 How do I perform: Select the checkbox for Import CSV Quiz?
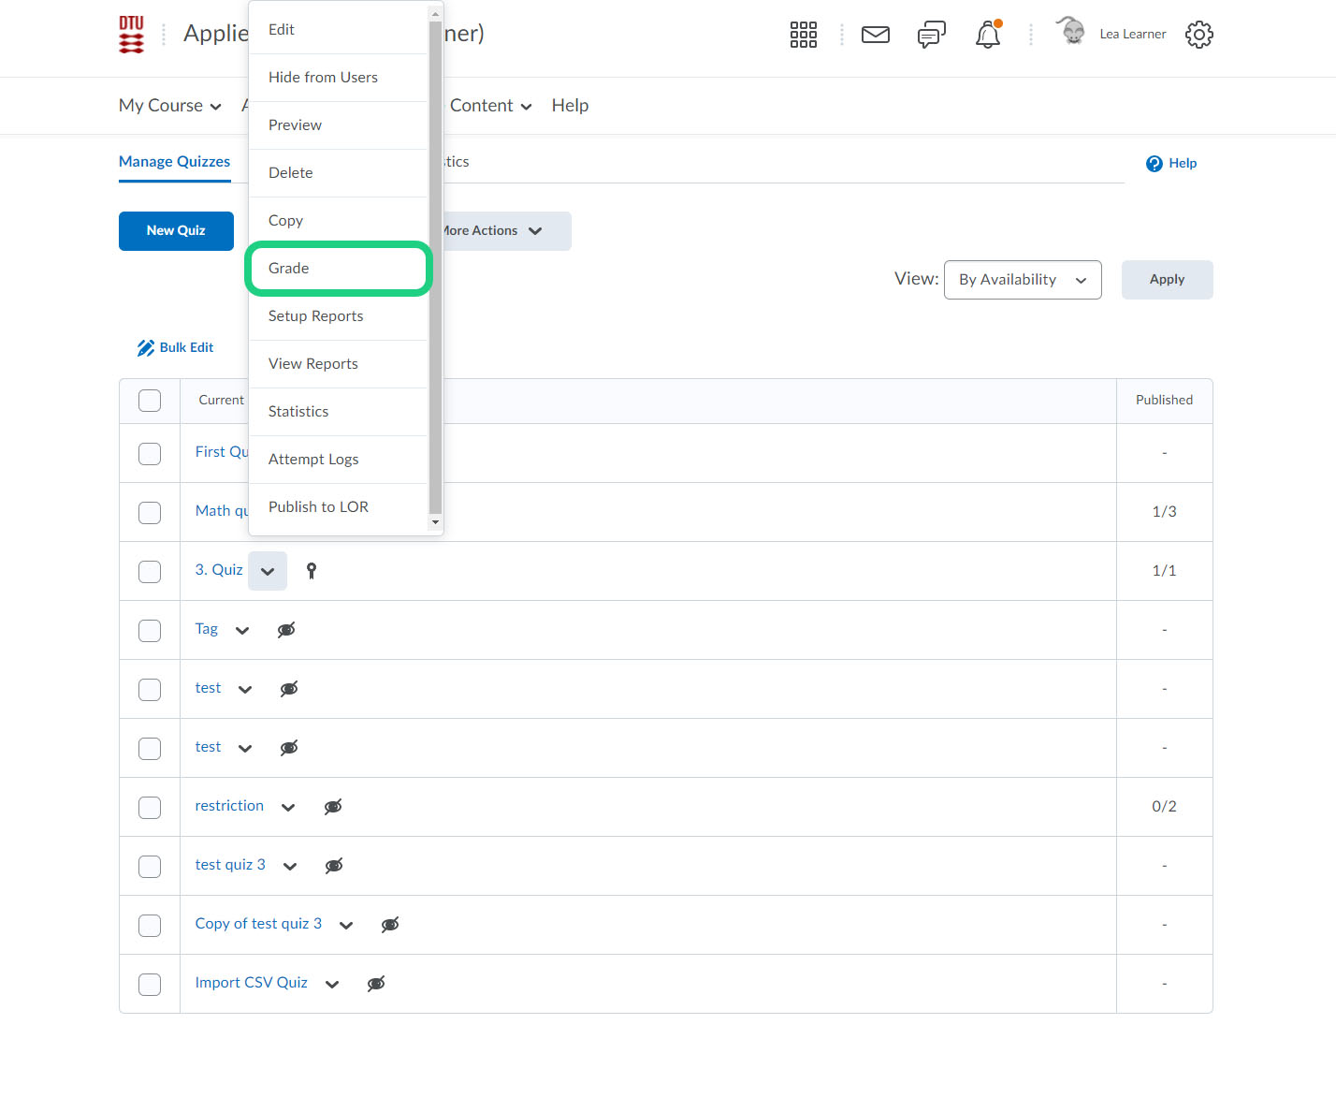pyautogui.click(x=150, y=984)
